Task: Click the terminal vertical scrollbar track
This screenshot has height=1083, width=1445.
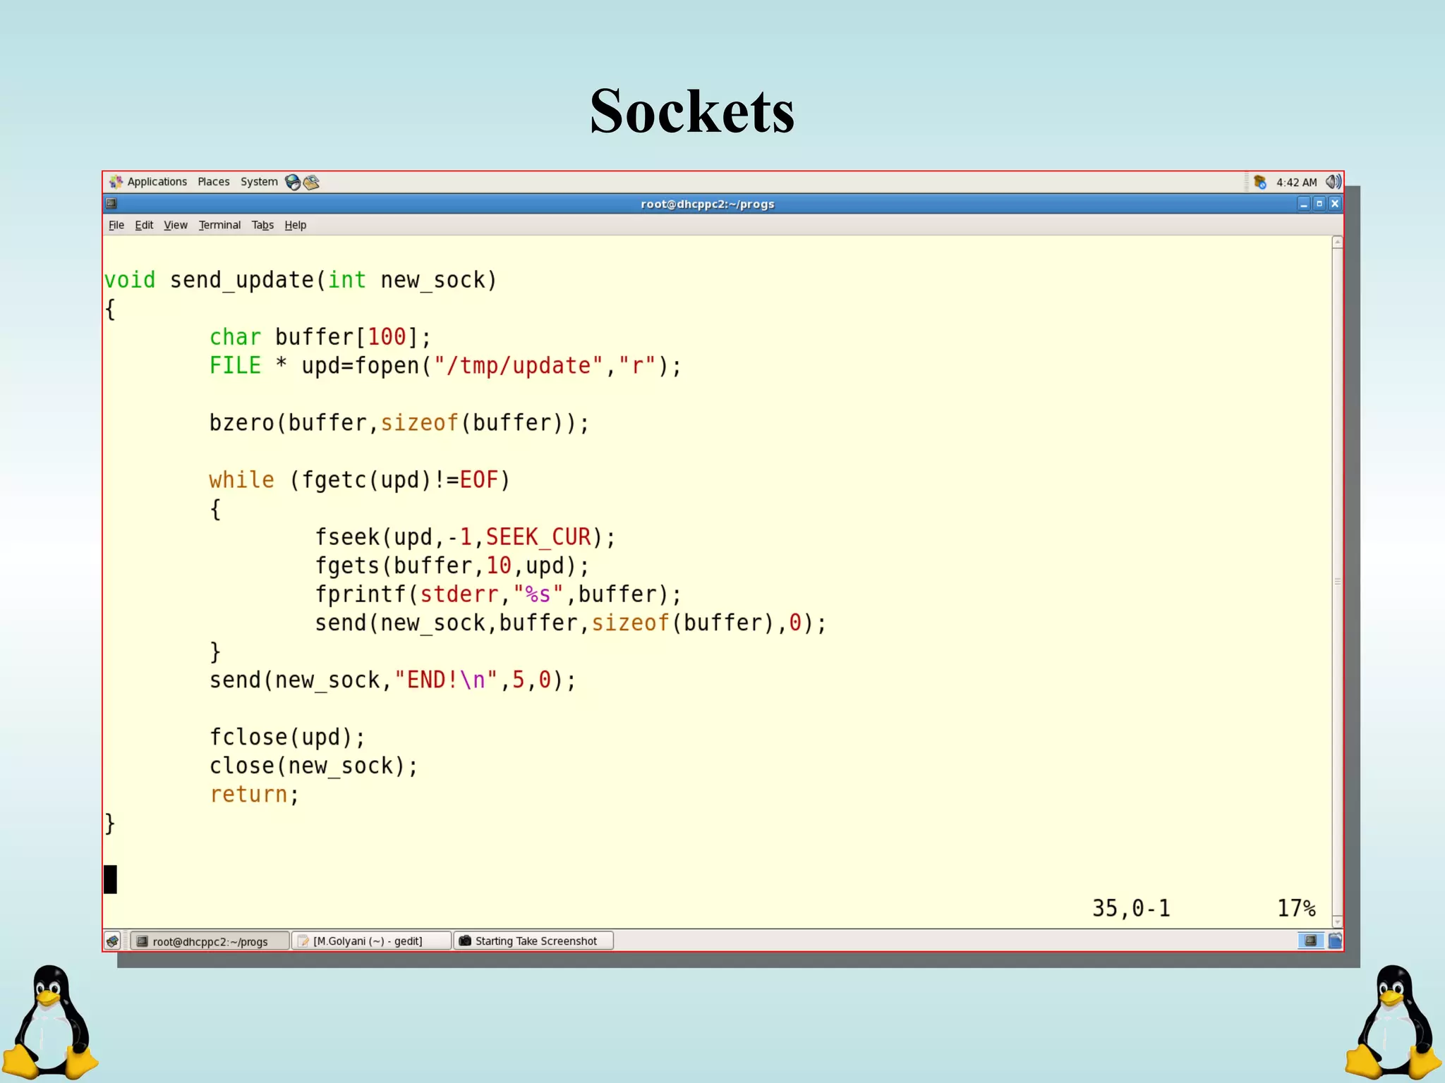Action: click(x=1337, y=582)
